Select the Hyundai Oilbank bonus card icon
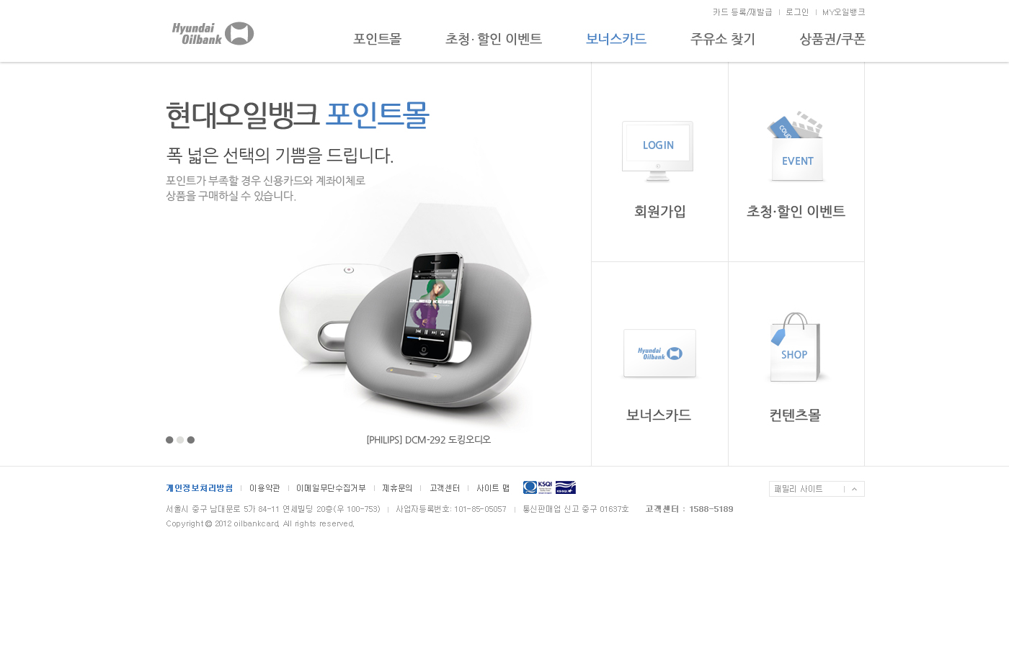Image resolution: width=1009 pixels, height=648 pixels. tap(659, 354)
